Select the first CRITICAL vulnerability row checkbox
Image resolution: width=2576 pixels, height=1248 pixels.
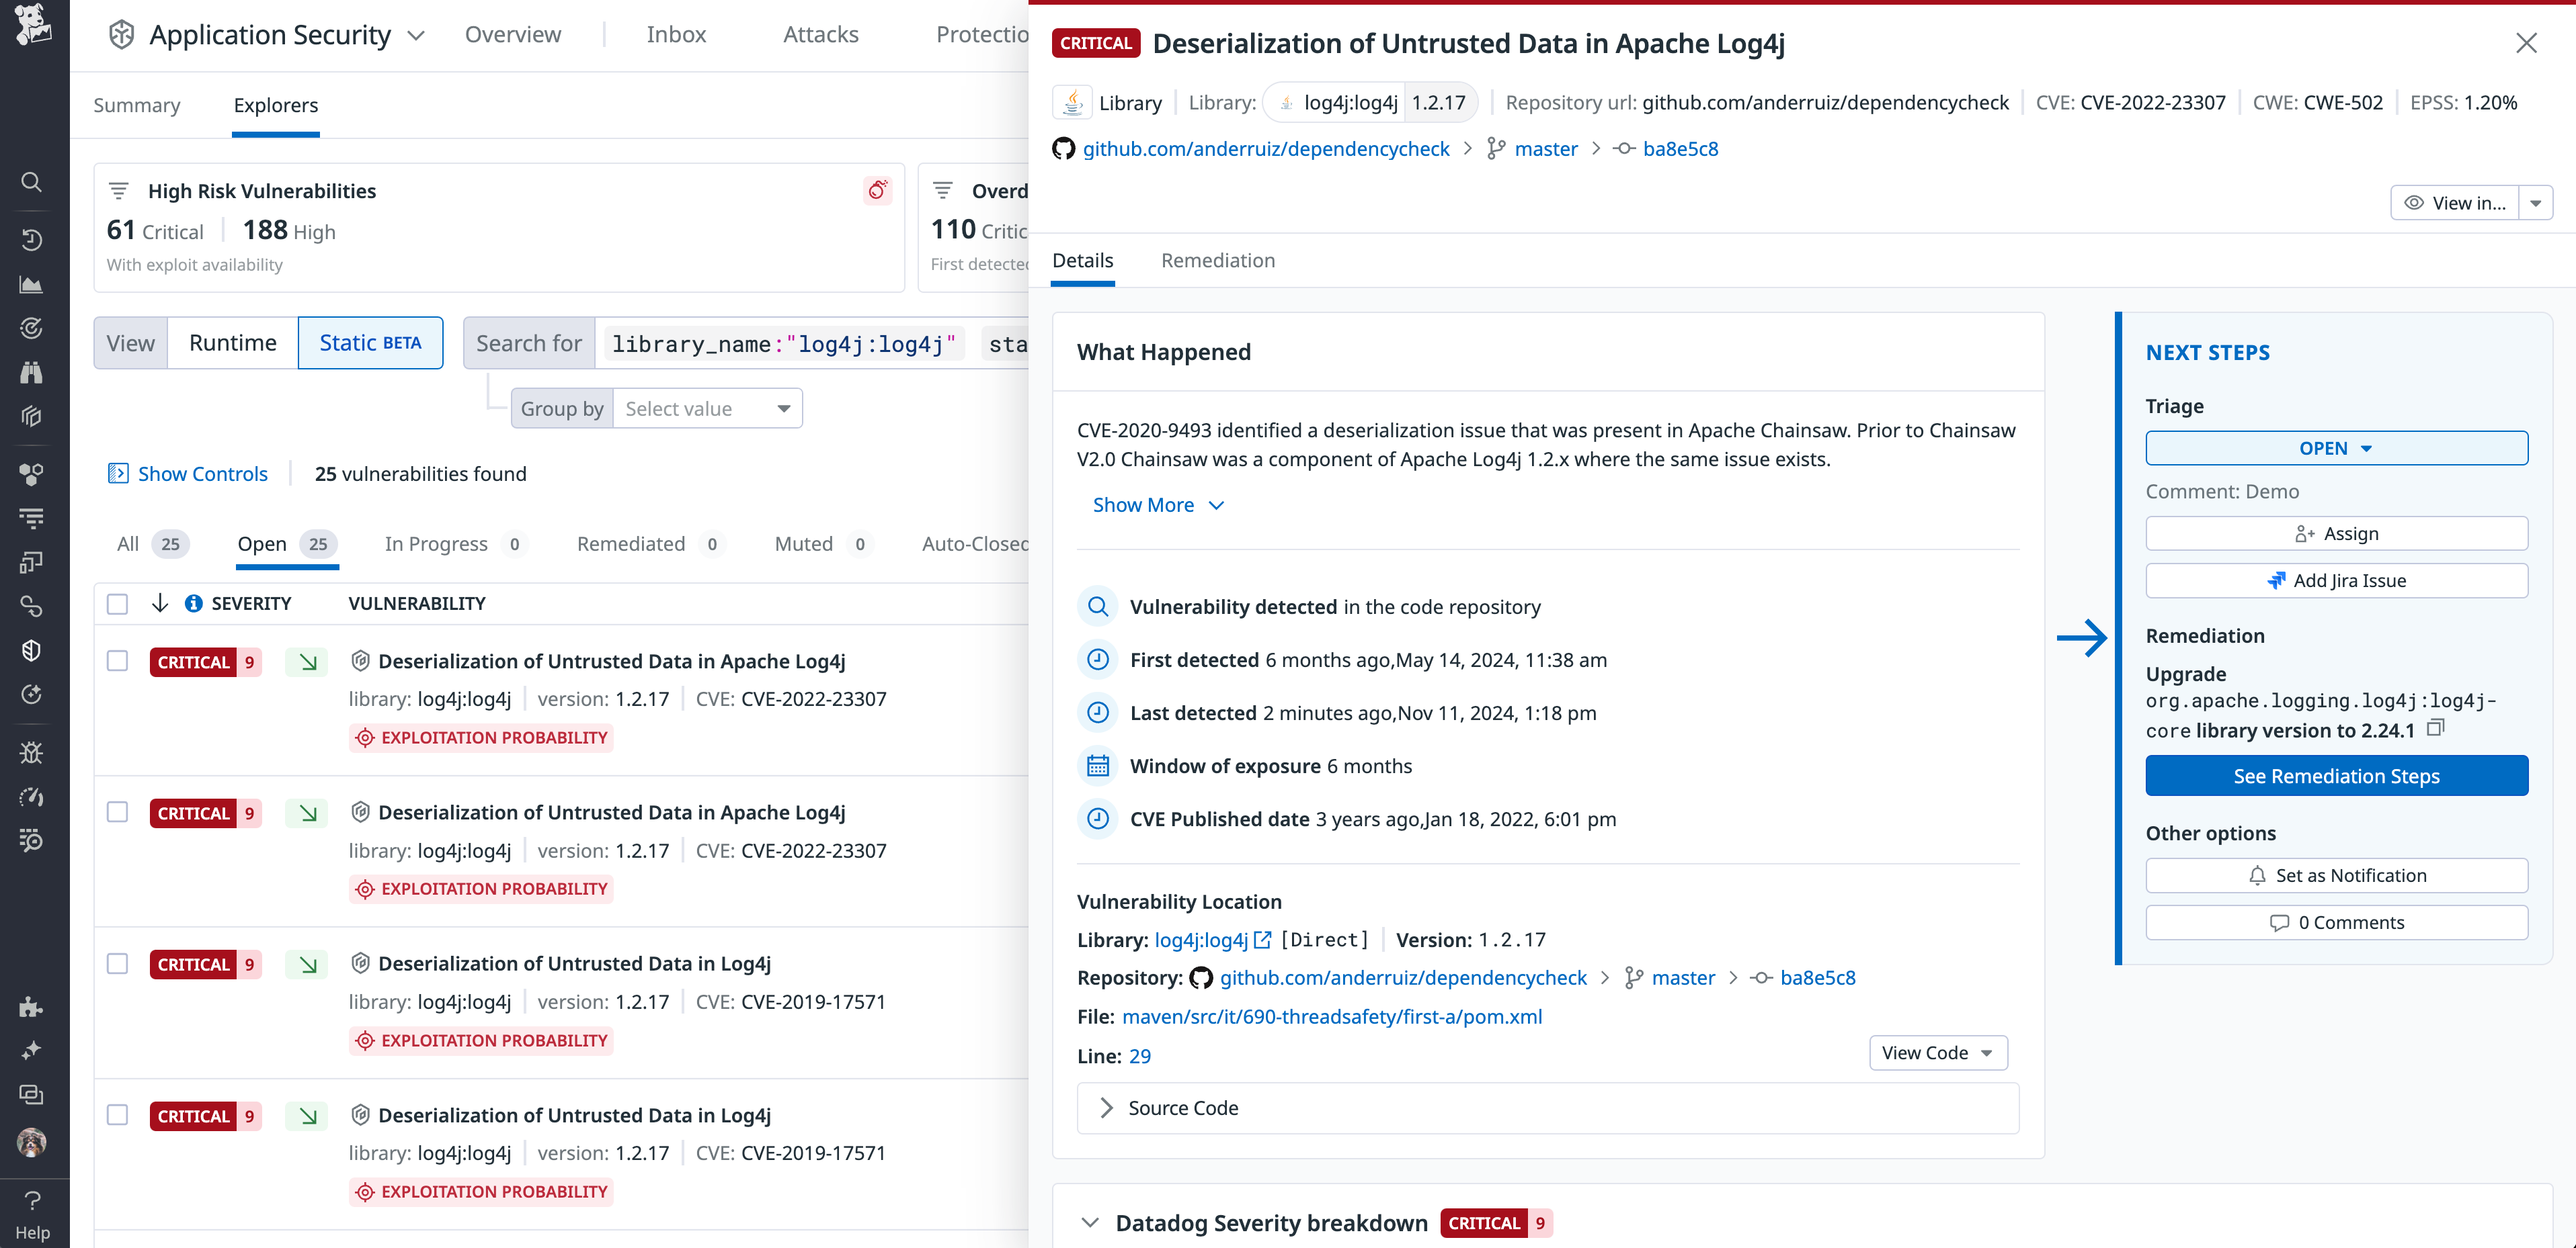click(117, 660)
